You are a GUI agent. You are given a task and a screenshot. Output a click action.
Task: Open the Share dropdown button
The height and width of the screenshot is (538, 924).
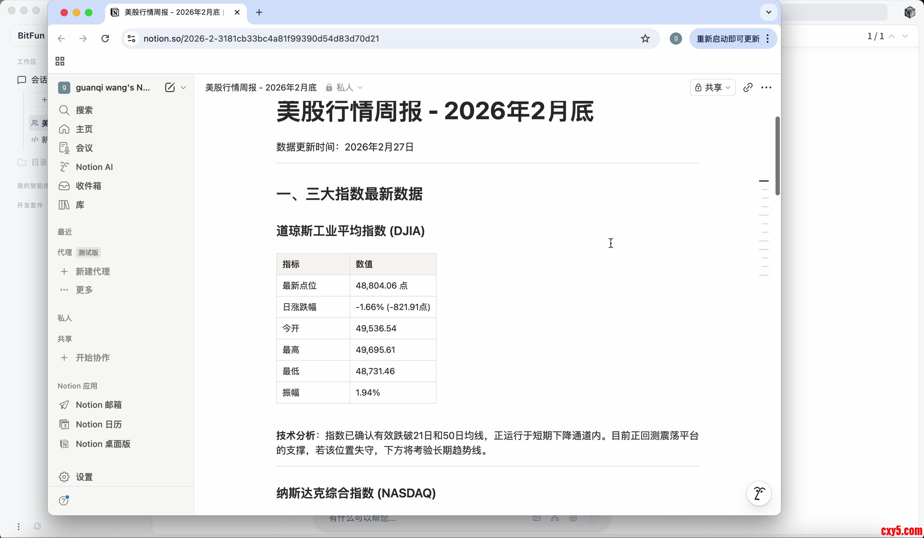coord(712,87)
